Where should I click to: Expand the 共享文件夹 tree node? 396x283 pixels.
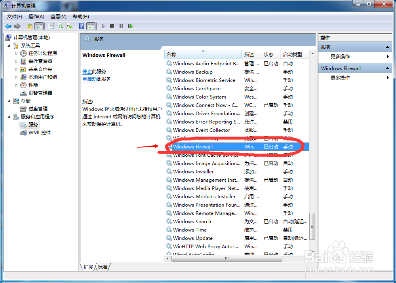point(16,69)
